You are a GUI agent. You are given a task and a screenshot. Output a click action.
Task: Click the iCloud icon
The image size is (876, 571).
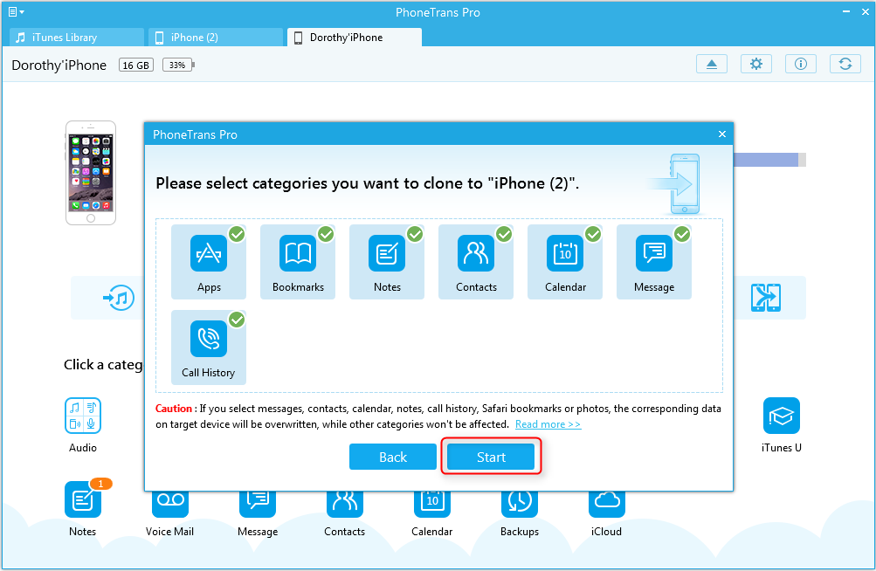(606, 501)
